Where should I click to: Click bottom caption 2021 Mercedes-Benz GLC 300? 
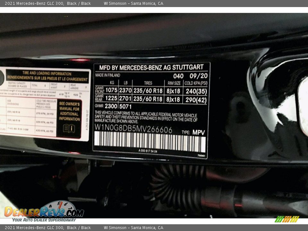tap(34, 228)
